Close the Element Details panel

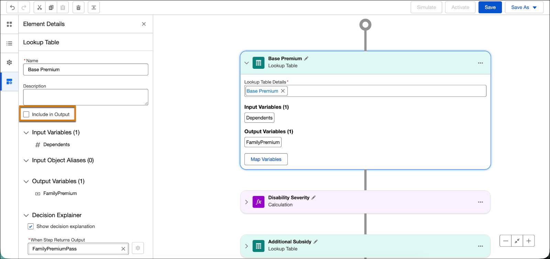coord(144,24)
